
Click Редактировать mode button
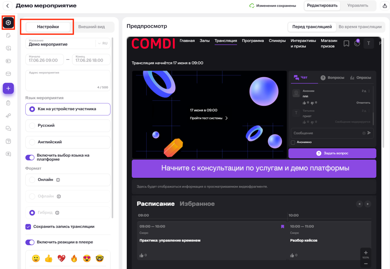click(x=322, y=5)
